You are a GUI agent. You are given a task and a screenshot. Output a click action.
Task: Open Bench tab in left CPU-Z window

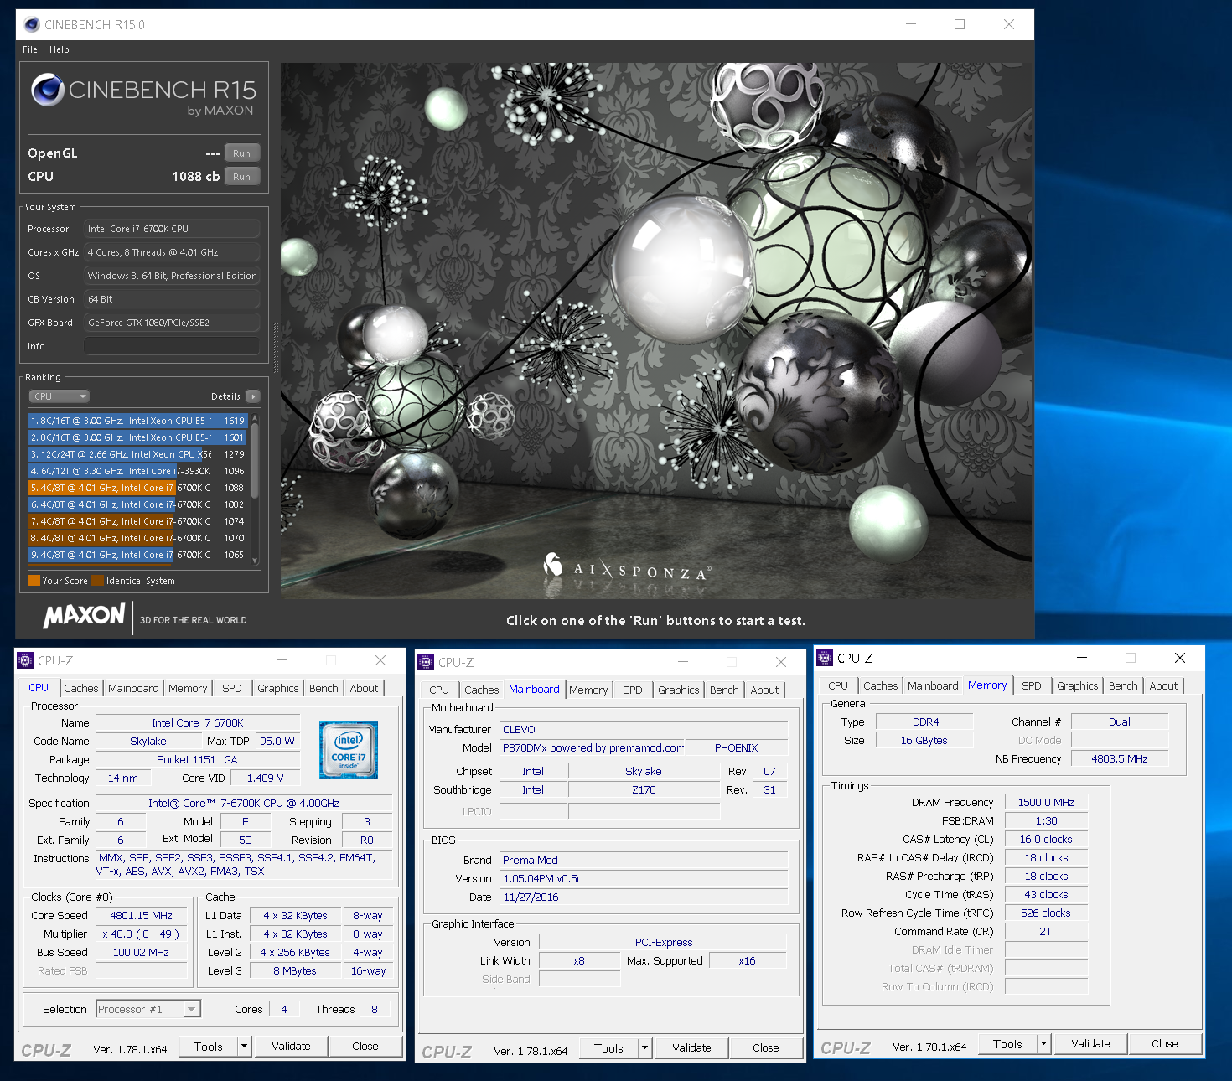pyautogui.click(x=324, y=688)
